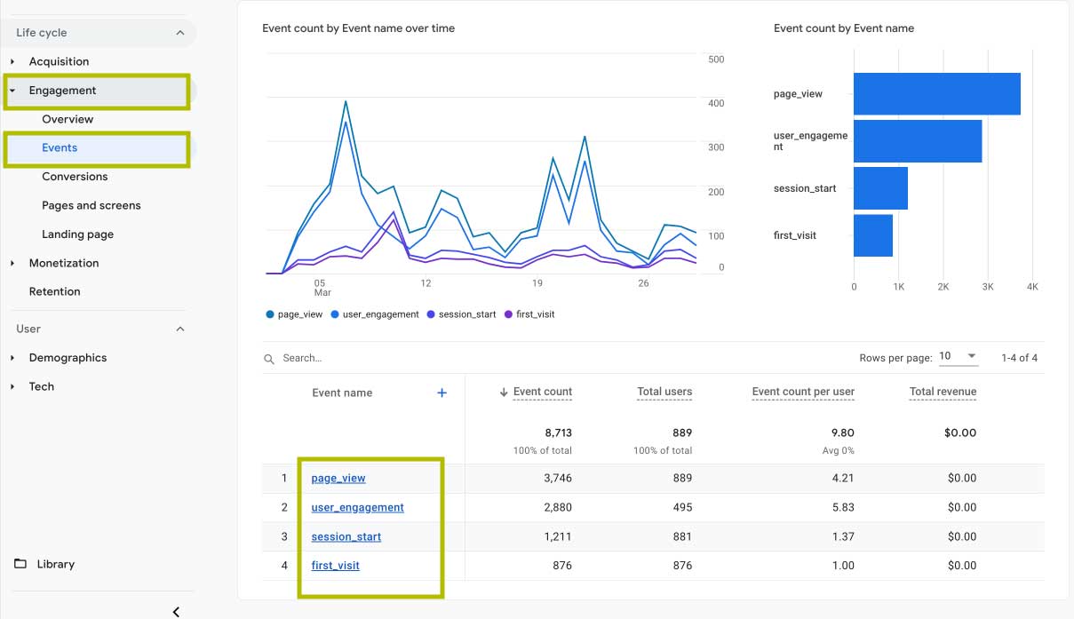Viewport: 1074px width, 619px height.
Task: Open the user_engagement event link
Action: (357, 507)
